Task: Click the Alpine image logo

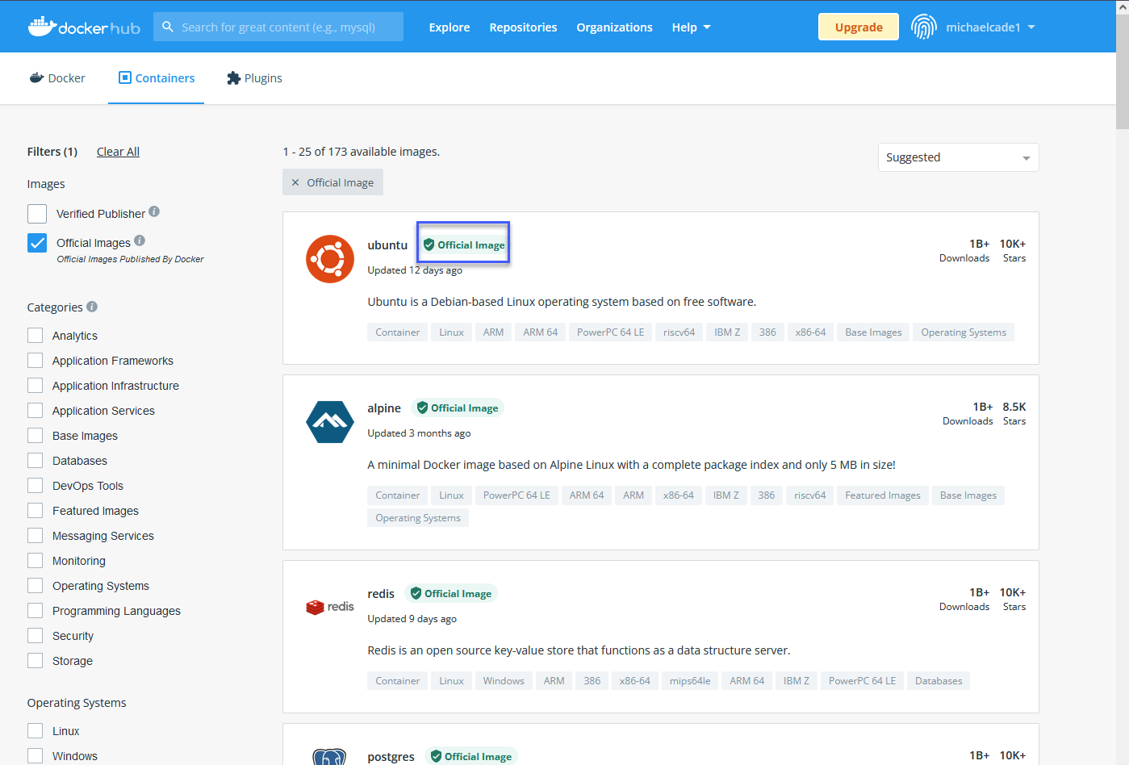Action: pyautogui.click(x=329, y=421)
